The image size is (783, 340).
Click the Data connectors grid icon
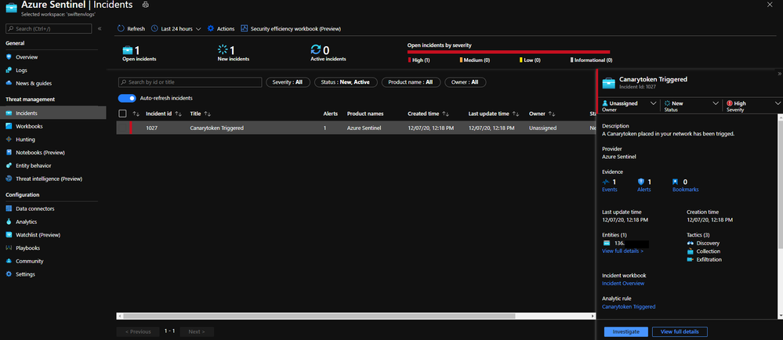click(x=9, y=208)
